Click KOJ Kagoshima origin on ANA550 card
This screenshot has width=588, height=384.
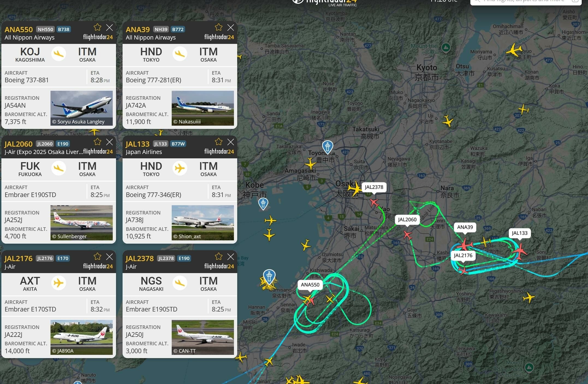(30, 55)
